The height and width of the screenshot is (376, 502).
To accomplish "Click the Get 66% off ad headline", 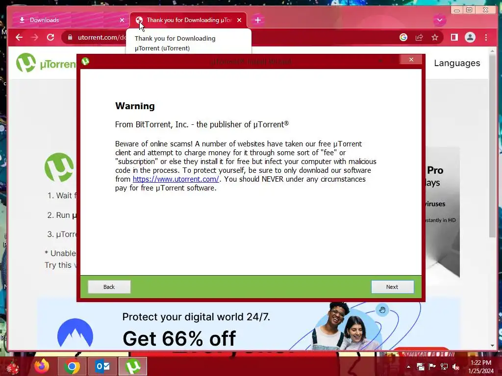I will [179, 338].
